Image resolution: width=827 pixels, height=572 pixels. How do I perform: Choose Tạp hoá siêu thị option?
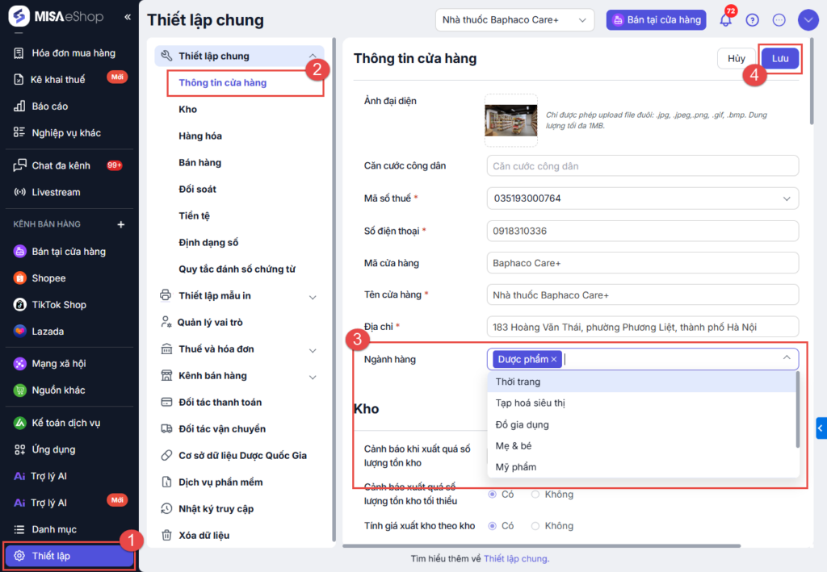tap(641, 403)
